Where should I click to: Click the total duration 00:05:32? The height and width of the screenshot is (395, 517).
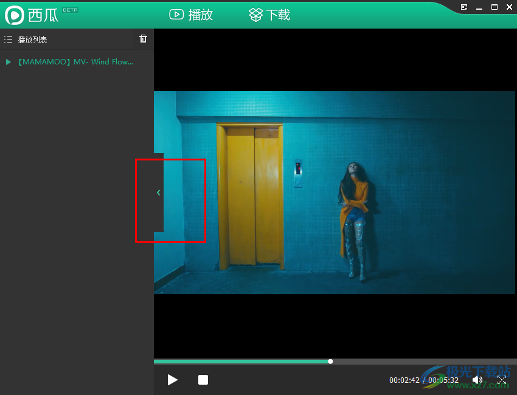click(x=443, y=380)
